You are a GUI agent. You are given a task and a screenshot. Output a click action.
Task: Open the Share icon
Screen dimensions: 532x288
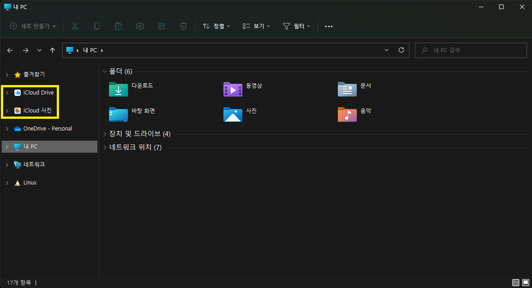point(162,26)
